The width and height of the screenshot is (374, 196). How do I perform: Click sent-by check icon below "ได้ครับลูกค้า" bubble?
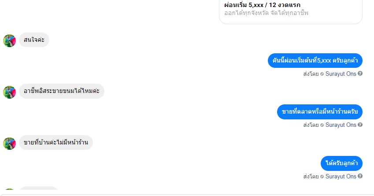coord(322,177)
